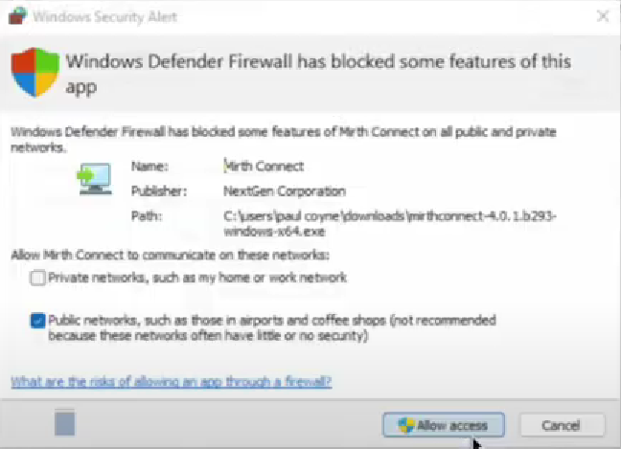This screenshot has height=449, width=621.
Task: Click the 'Publisher:' field label
Action: (159, 191)
